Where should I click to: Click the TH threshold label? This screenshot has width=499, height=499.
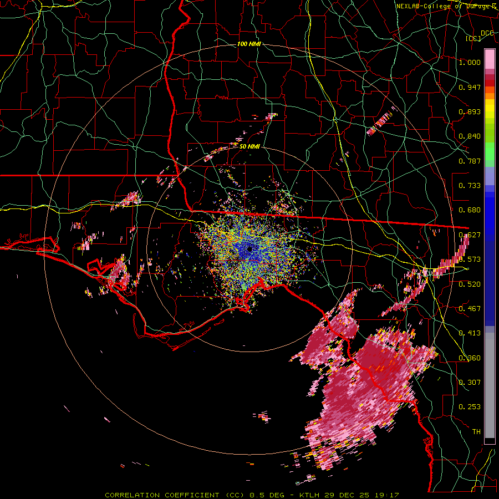pyautogui.click(x=476, y=432)
